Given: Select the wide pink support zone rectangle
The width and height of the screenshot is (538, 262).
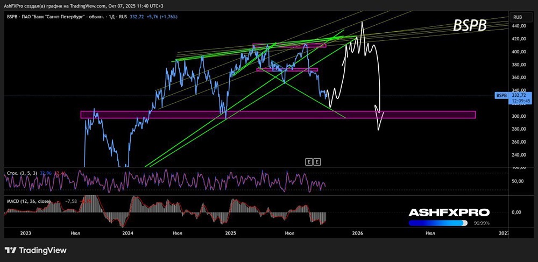Looking at the screenshot, I should pyautogui.click(x=278, y=115).
